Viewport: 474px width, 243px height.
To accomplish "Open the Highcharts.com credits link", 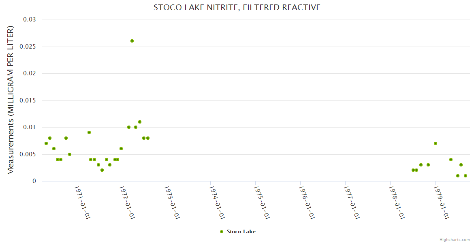I will point(455,239).
